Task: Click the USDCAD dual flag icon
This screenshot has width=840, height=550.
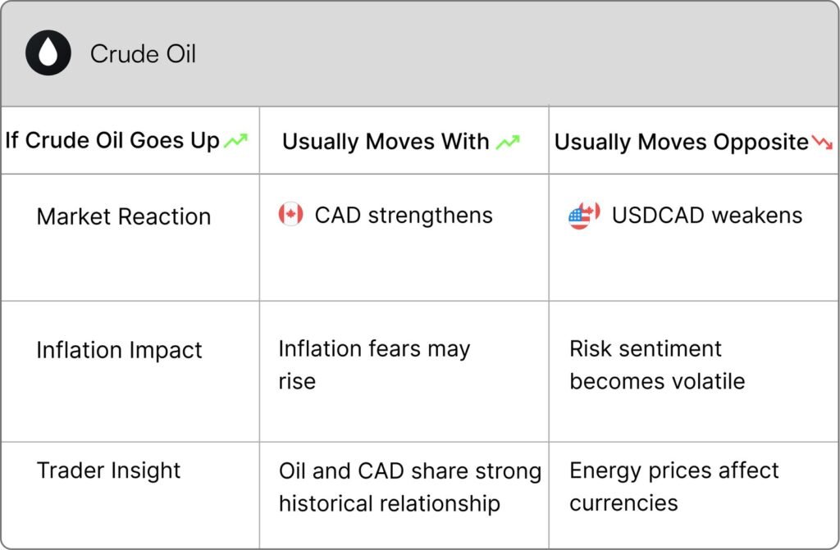Action: point(584,216)
